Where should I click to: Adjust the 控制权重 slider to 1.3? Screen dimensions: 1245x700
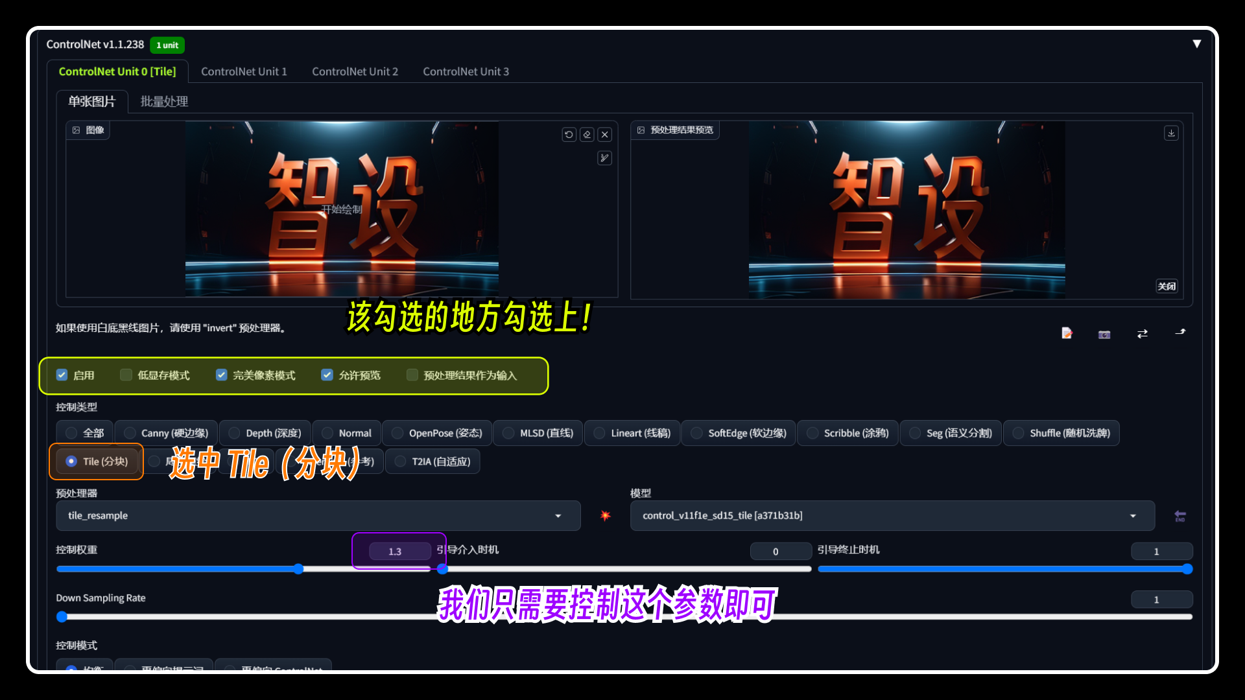[300, 568]
